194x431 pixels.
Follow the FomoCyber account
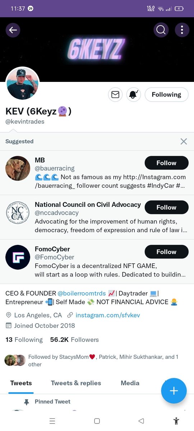[166, 252]
